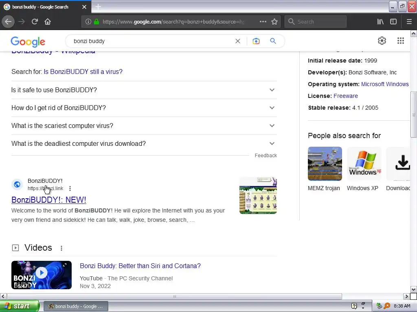This screenshot has width=417, height=312.
Task: Close the bonzi buddy Google Search tab
Action: click(84, 7)
